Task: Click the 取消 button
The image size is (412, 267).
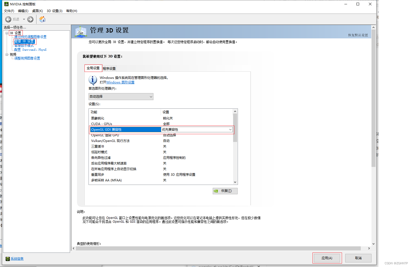Action: (358, 258)
